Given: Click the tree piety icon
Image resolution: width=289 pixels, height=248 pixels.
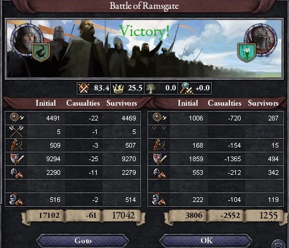Looking at the screenshot, I should click(151, 89).
